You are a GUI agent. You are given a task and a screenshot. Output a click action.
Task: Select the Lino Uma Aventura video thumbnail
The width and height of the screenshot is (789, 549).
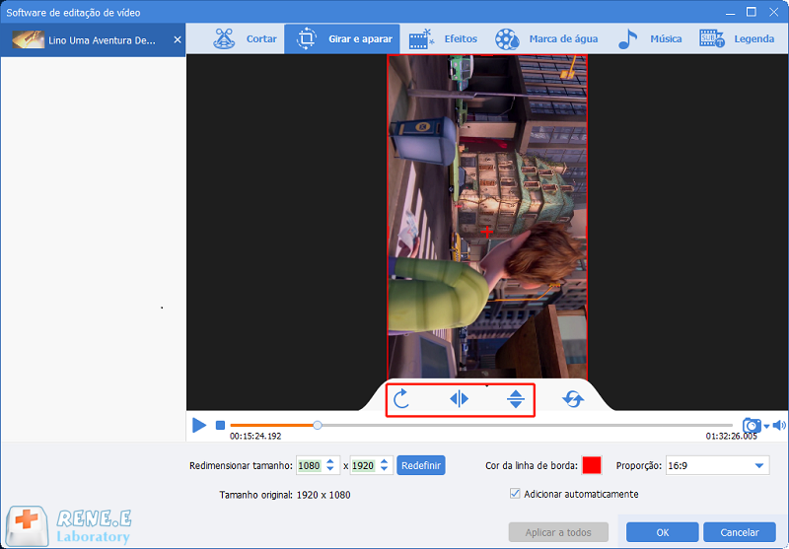pos(29,39)
